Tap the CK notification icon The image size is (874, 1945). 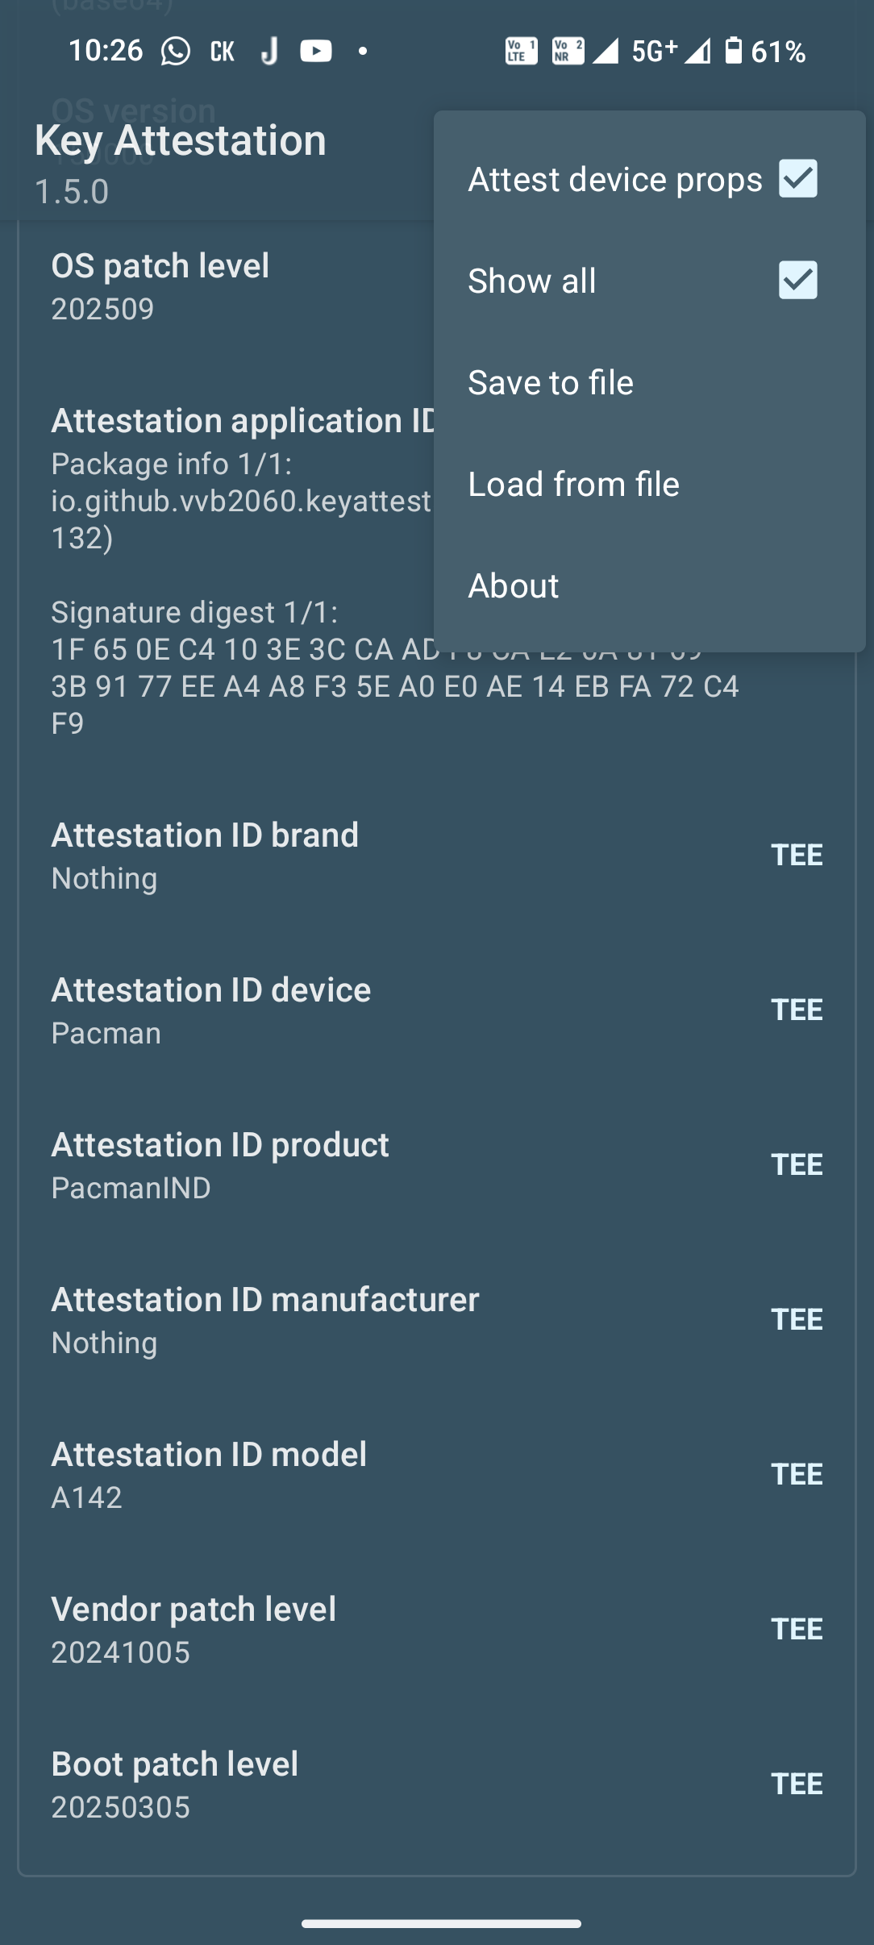pyautogui.click(x=222, y=52)
